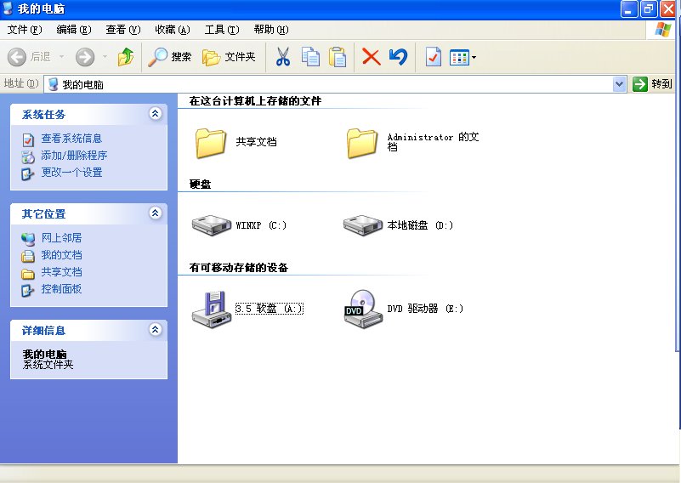
Task: Click the Properties checkmark toolbar icon
Action: [433, 57]
